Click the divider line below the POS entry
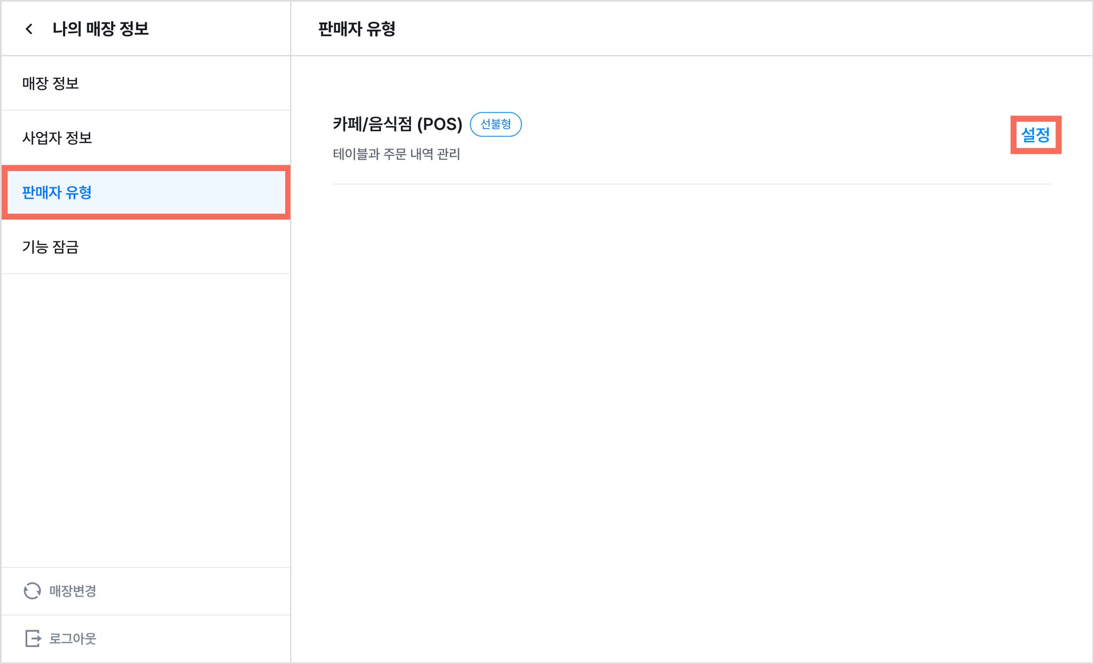The image size is (1094, 664). point(692,184)
